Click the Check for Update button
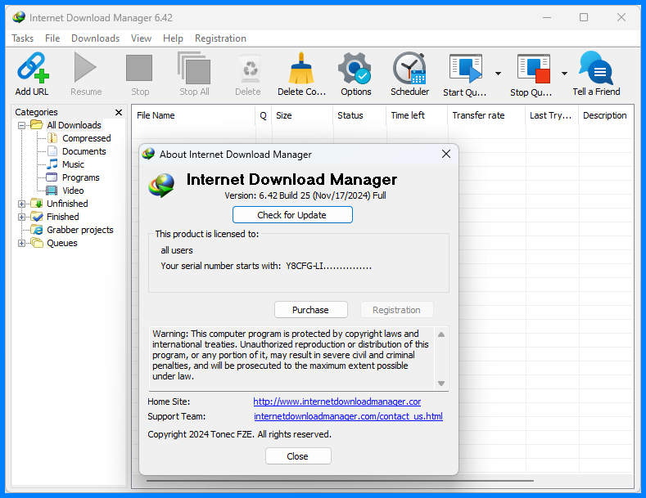This screenshot has height=498, width=646. 292,215
